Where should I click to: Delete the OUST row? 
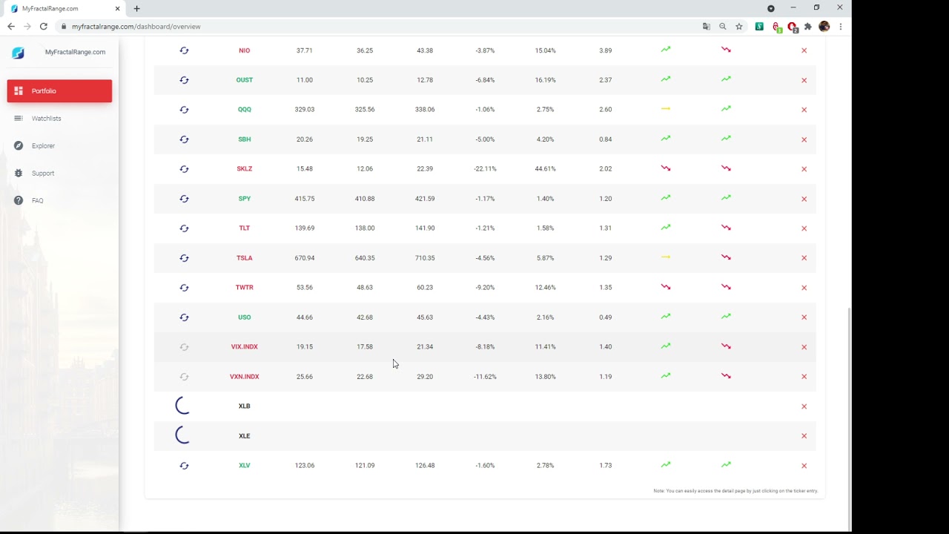pos(804,80)
